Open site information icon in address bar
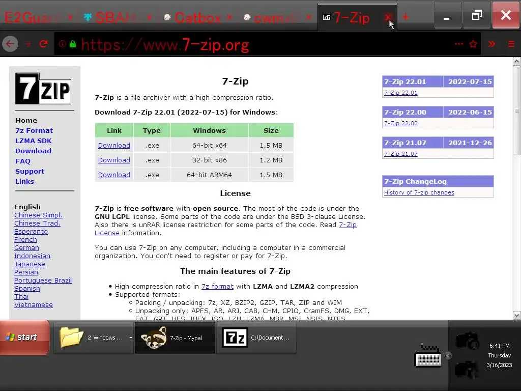Viewport: 521px width, 391px height. click(x=63, y=44)
